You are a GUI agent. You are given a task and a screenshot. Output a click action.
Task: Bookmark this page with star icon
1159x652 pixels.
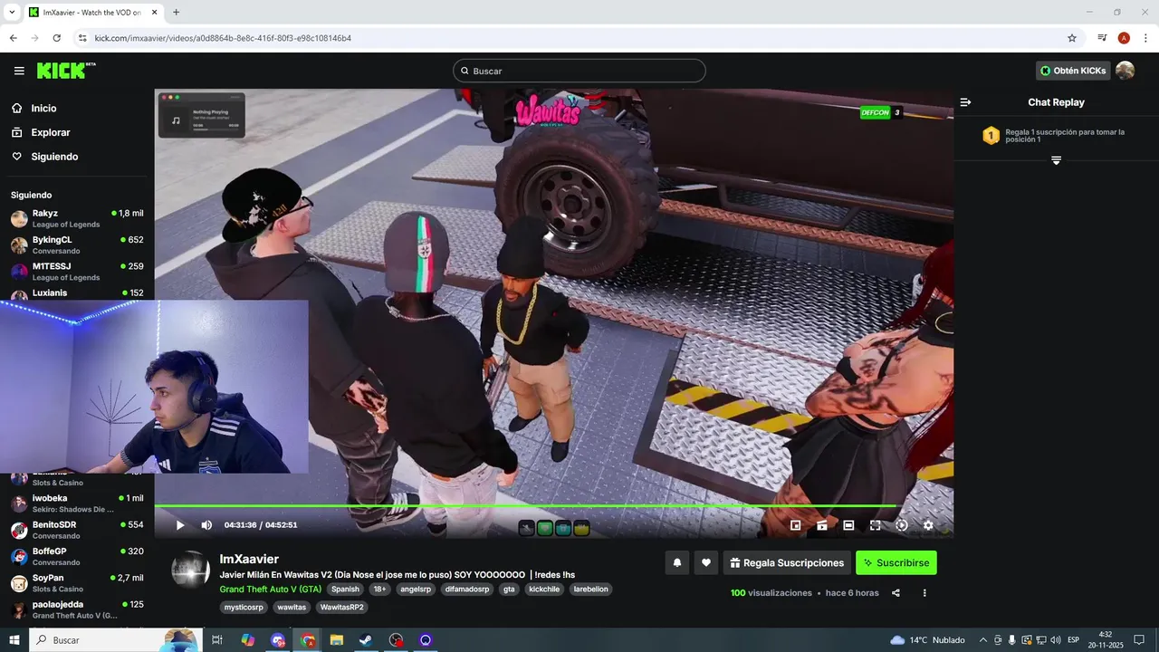(1072, 38)
